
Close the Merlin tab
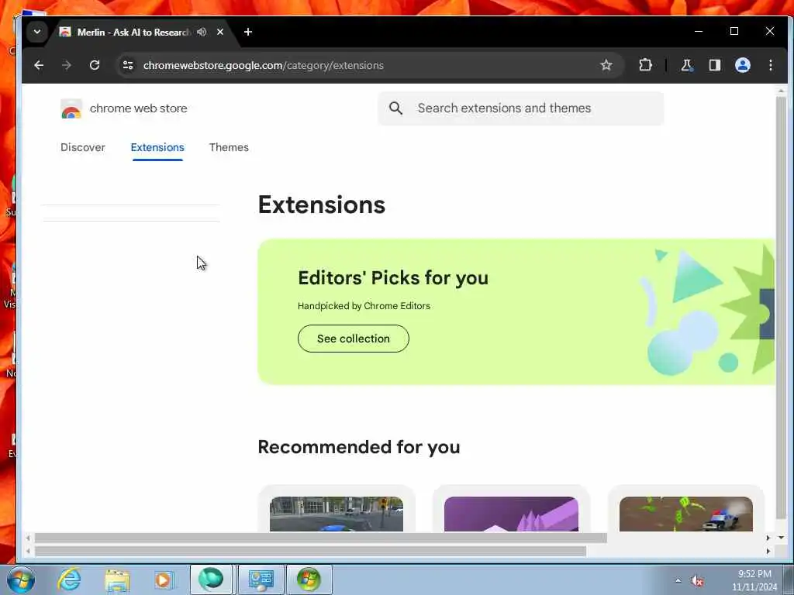(220, 32)
